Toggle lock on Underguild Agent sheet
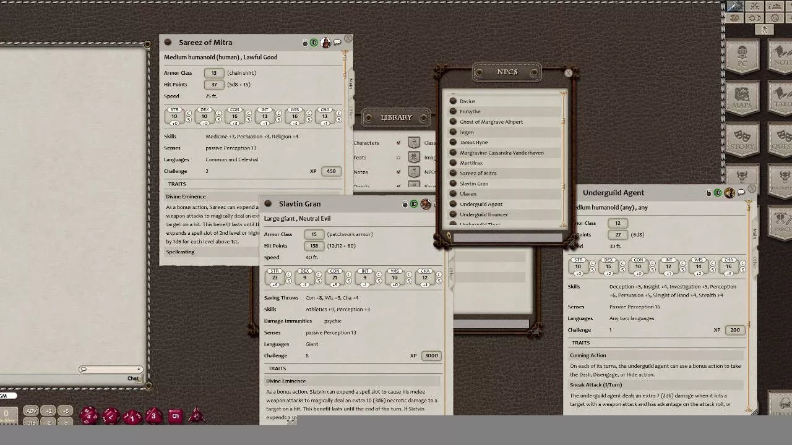The width and height of the screenshot is (792, 445). (x=709, y=193)
